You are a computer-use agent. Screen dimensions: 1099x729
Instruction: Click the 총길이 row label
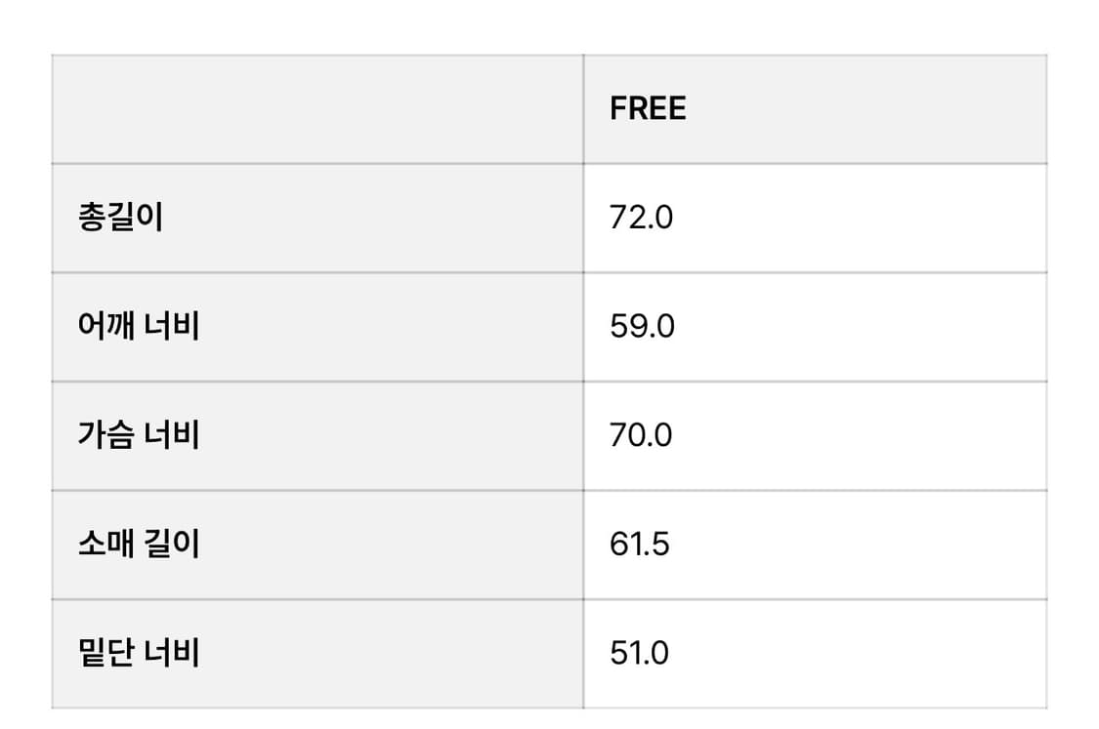pos(121,217)
